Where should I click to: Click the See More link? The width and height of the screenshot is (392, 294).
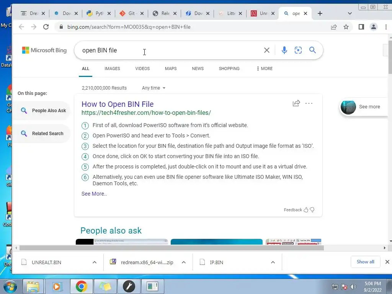[94, 194]
